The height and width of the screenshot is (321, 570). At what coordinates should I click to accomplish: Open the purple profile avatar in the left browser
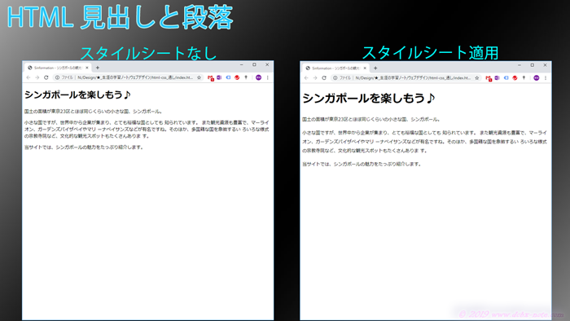point(258,77)
